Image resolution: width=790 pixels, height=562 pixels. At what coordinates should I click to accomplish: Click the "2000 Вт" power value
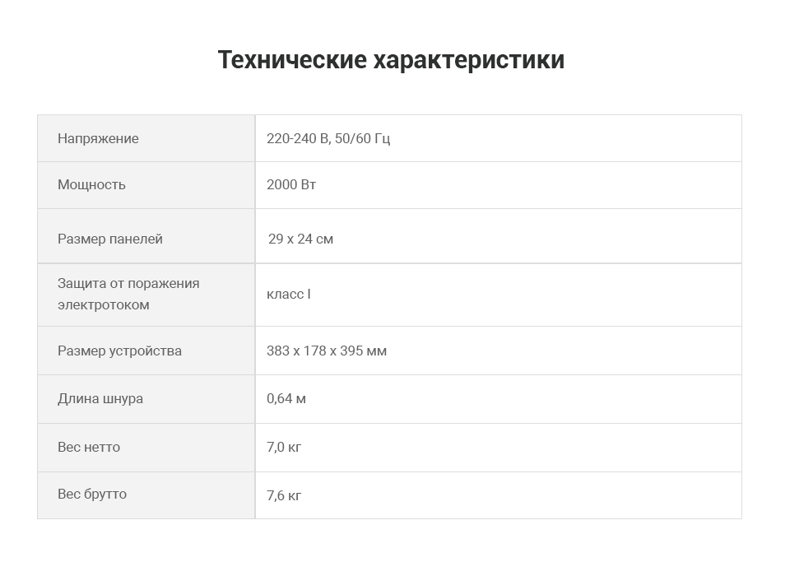291,184
